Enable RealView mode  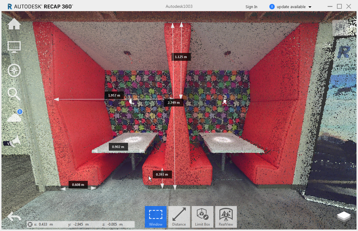pyautogui.click(x=226, y=217)
